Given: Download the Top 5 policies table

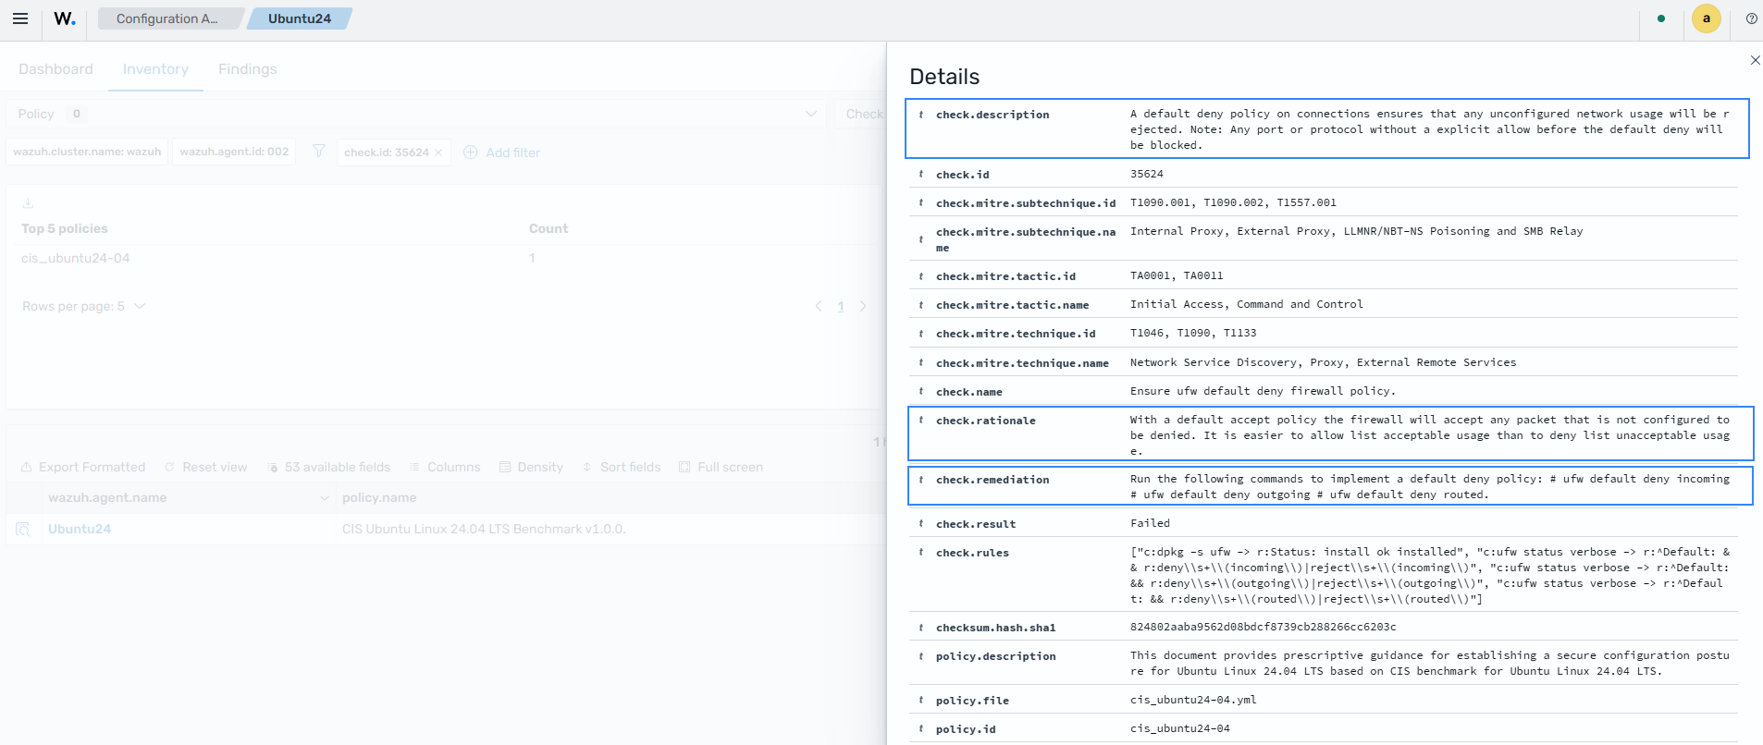Looking at the screenshot, I should tap(28, 203).
